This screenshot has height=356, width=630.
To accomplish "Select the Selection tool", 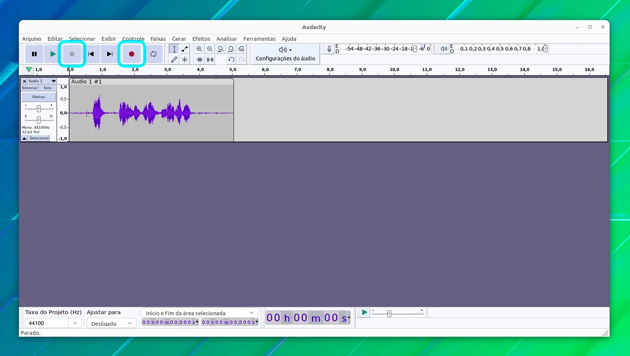I will [x=174, y=49].
